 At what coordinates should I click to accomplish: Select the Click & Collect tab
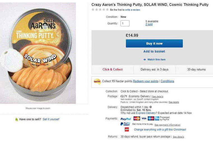click(x=112, y=70)
